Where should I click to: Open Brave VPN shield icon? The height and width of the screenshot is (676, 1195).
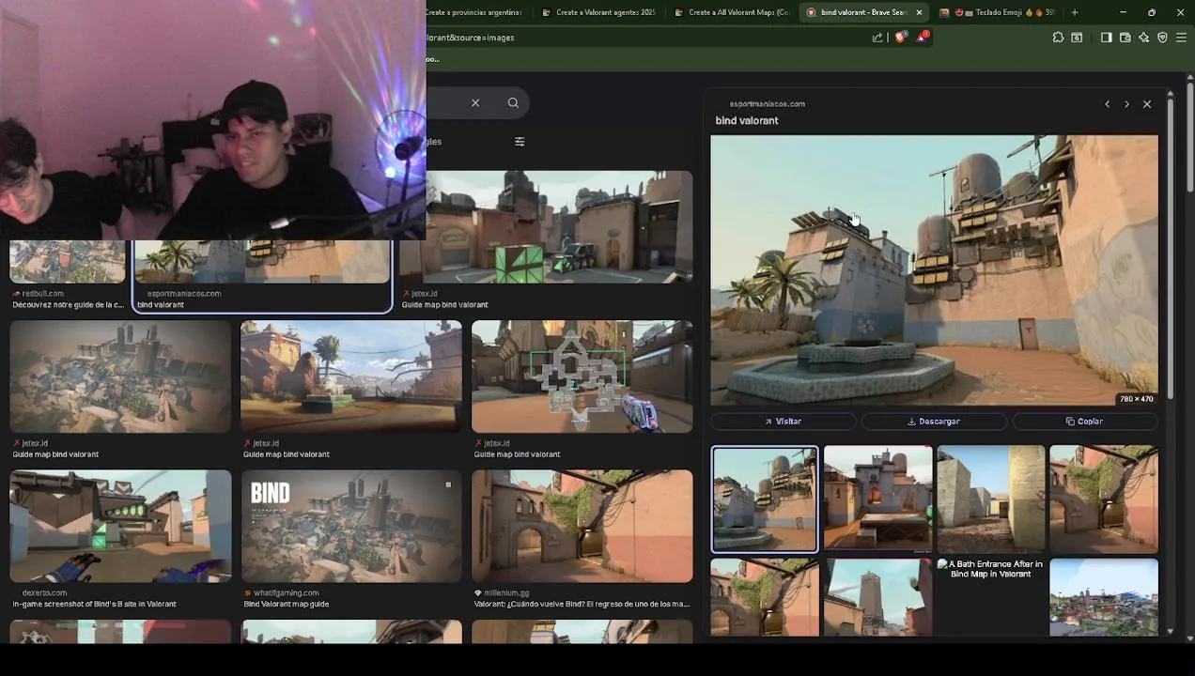(x=1162, y=38)
